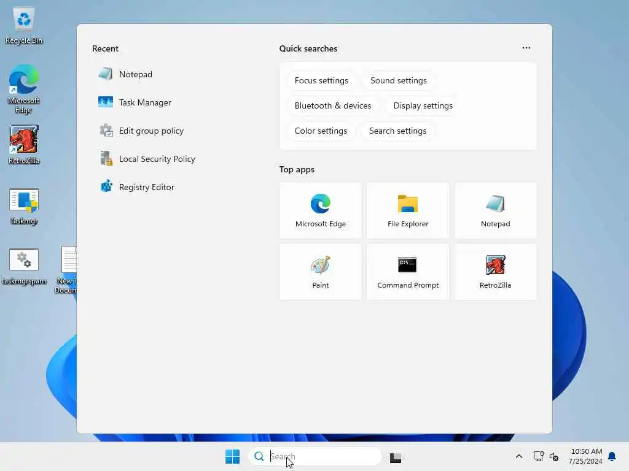Select the New Text Document desktop file
The width and height of the screenshot is (629, 471).
(x=66, y=270)
